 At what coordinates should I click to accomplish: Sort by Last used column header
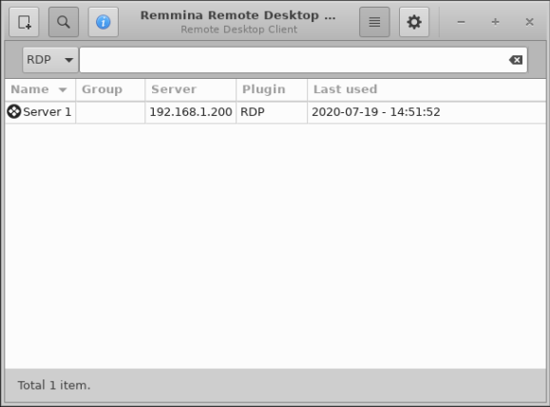(427, 89)
